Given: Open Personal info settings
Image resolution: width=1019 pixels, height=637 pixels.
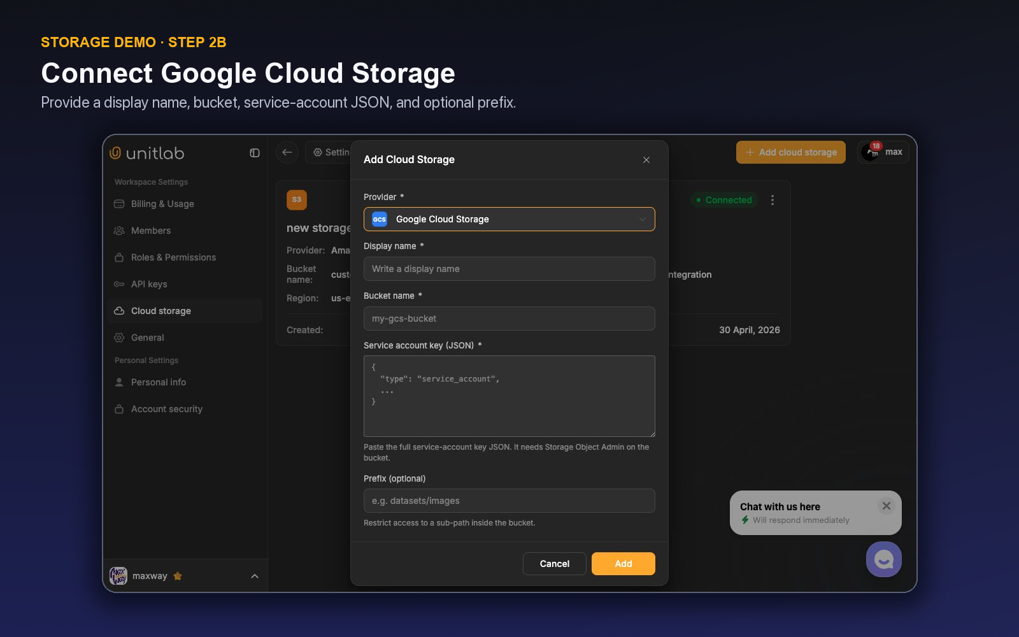Looking at the screenshot, I should pos(185,382).
